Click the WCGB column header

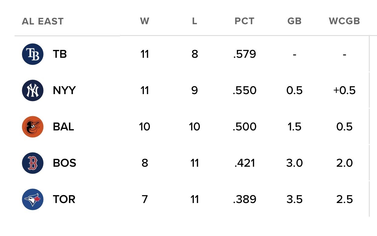344,21
